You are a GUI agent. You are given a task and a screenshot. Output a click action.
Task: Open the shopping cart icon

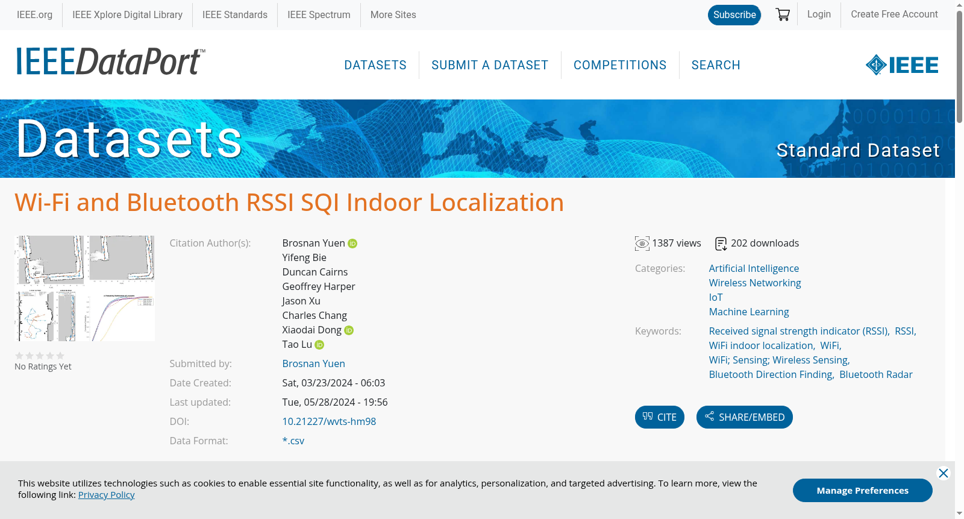pos(783,14)
